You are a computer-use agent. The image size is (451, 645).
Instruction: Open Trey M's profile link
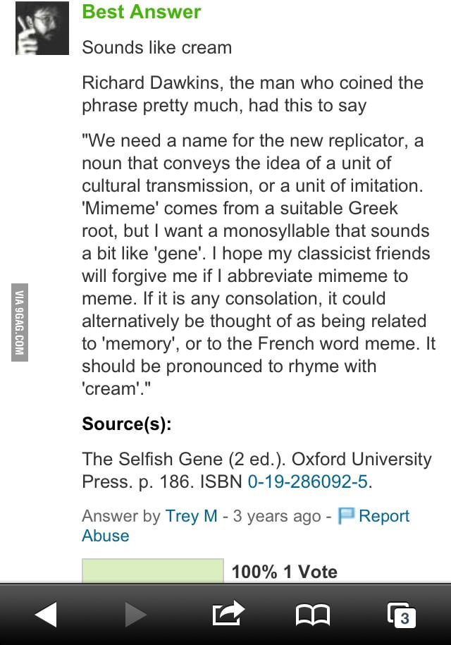(x=190, y=516)
